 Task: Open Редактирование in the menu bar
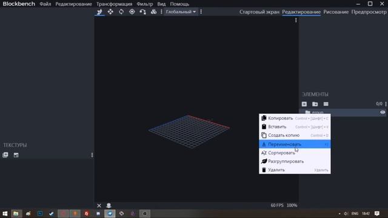pyautogui.click(x=73, y=4)
